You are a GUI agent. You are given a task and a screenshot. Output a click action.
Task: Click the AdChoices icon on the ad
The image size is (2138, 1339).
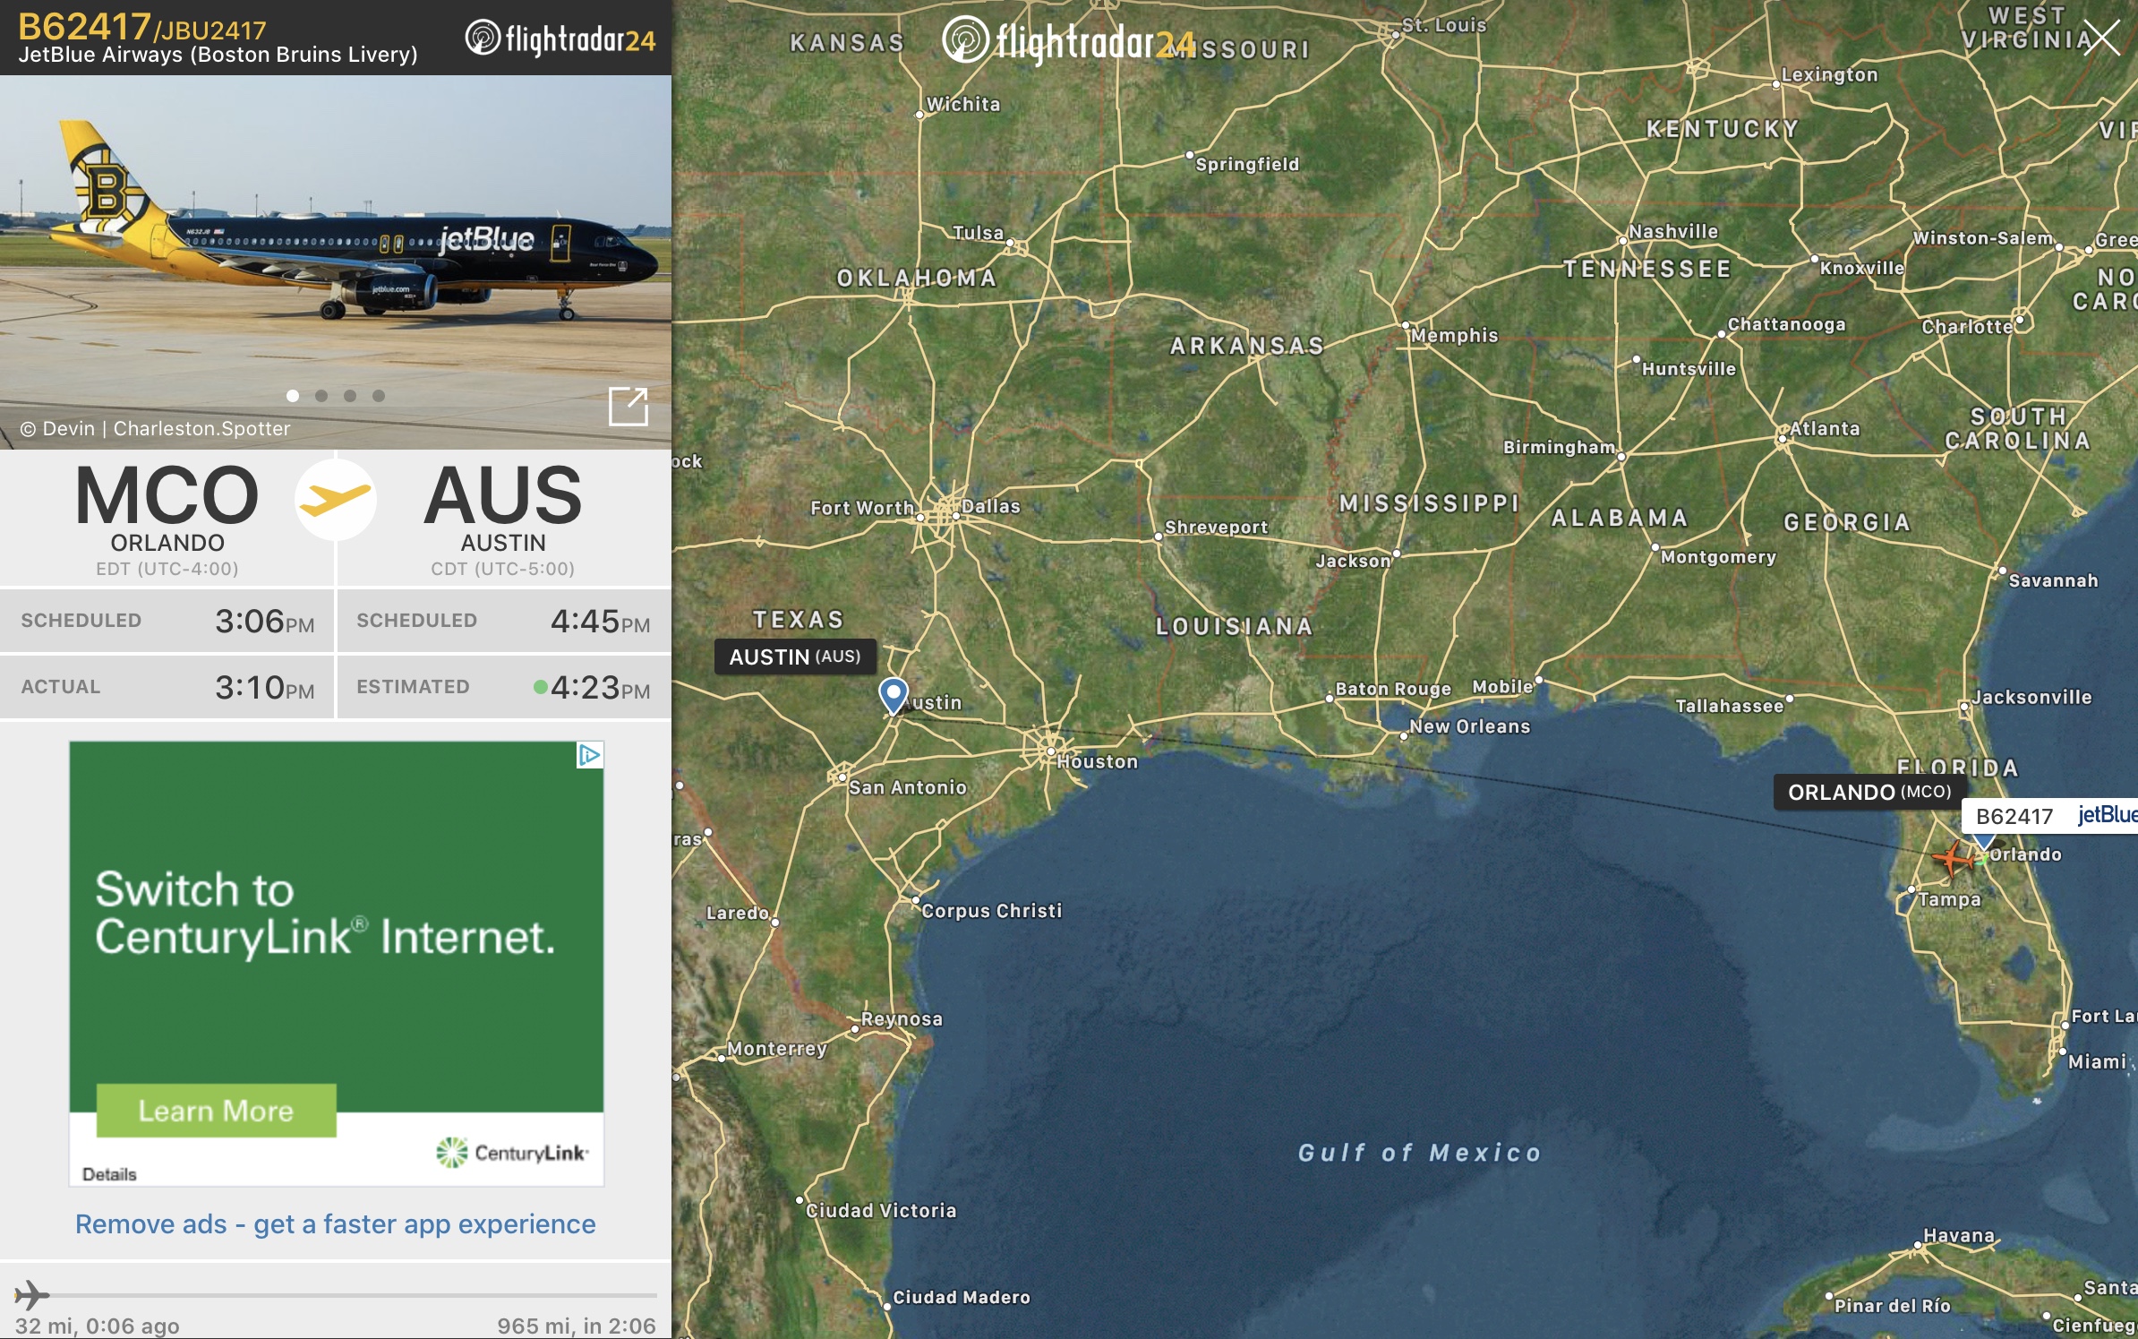tap(590, 755)
